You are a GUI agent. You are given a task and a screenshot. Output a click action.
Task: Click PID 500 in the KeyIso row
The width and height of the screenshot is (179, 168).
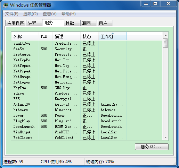tap(44, 88)
